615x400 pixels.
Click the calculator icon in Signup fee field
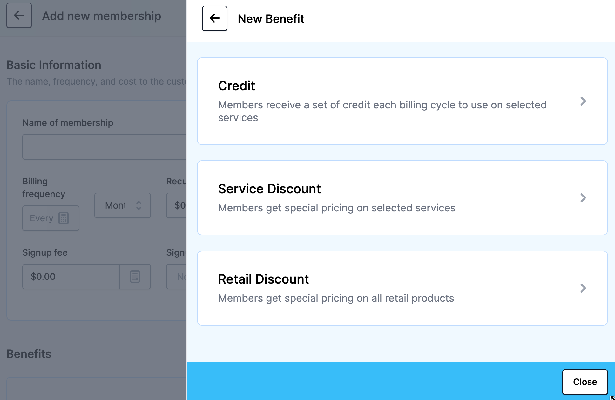[135, 277]
